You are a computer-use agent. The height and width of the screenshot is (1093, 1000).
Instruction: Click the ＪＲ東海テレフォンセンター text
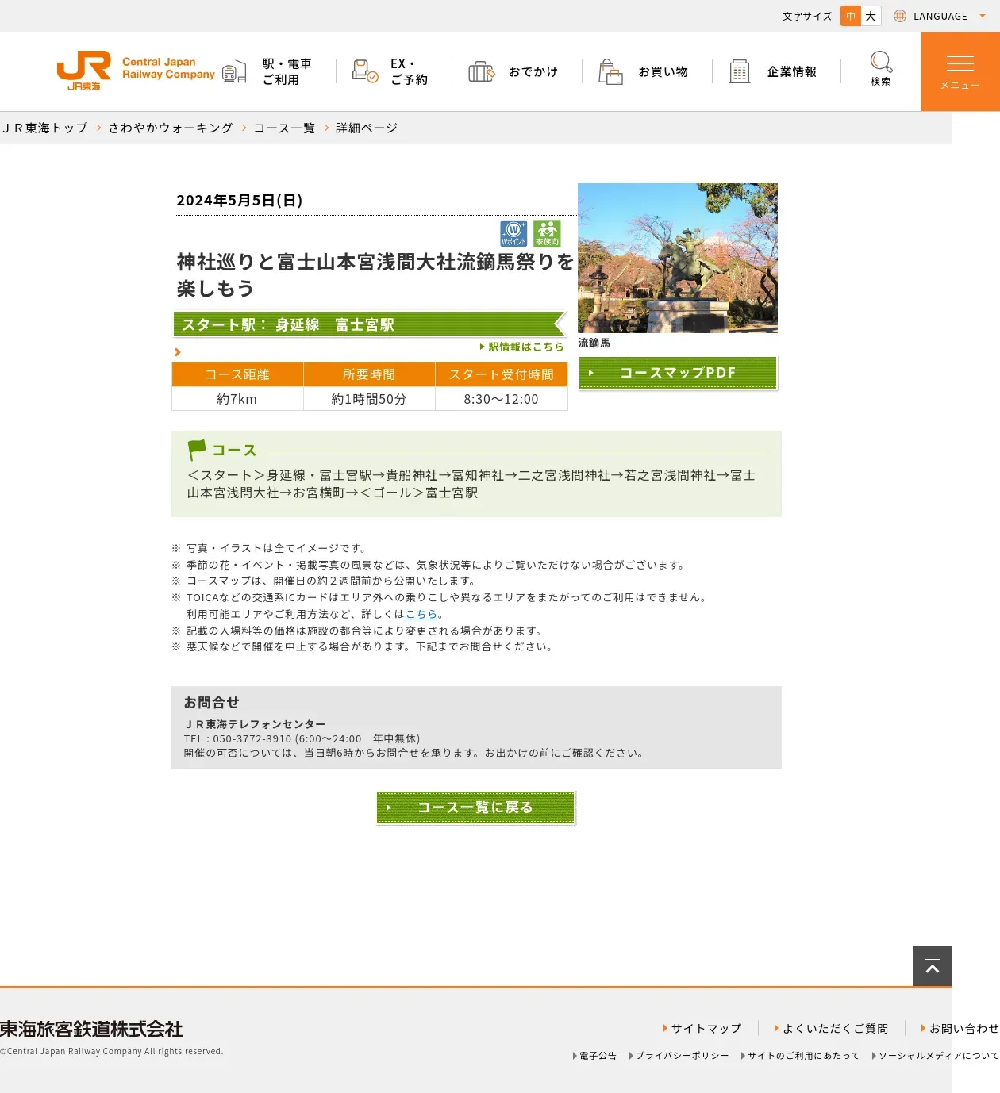click(255, 724)
